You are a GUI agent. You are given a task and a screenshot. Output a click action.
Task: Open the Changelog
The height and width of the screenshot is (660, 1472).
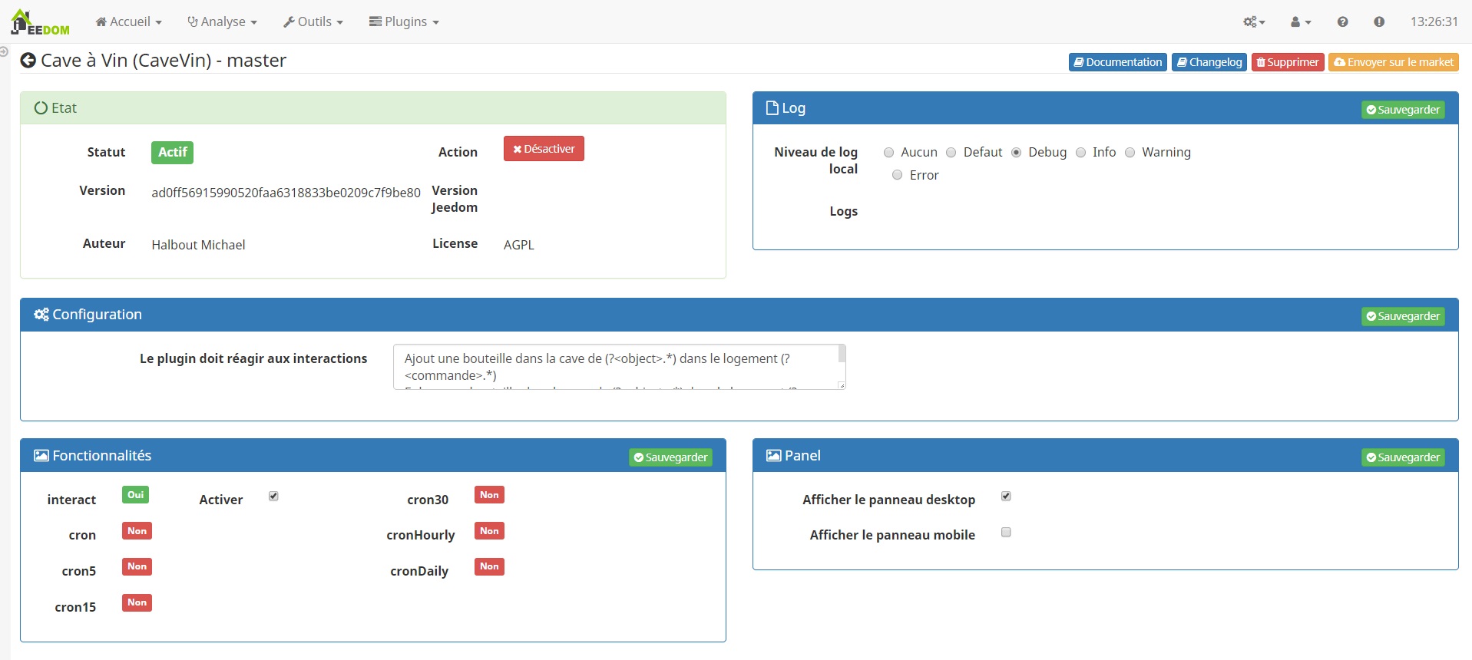pos(1209,62)
